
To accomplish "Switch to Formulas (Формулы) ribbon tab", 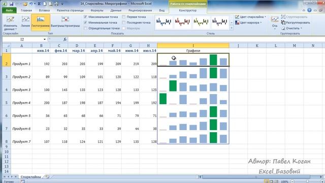I will pos(97,10).
